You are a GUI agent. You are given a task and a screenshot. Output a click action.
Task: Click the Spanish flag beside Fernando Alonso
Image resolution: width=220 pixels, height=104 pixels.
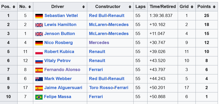[x=39, y=70]
